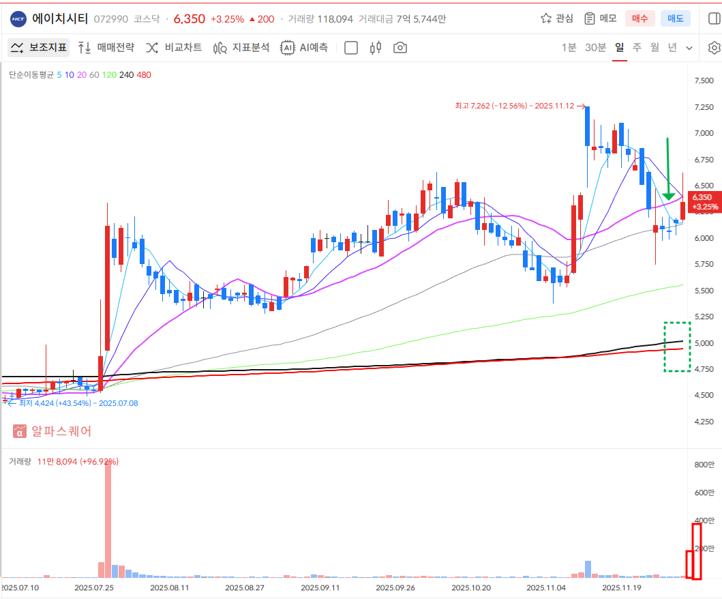The image size is (722, 599).
Task: Click the blue 매도 sell button
Action: (x=675, y=18)
